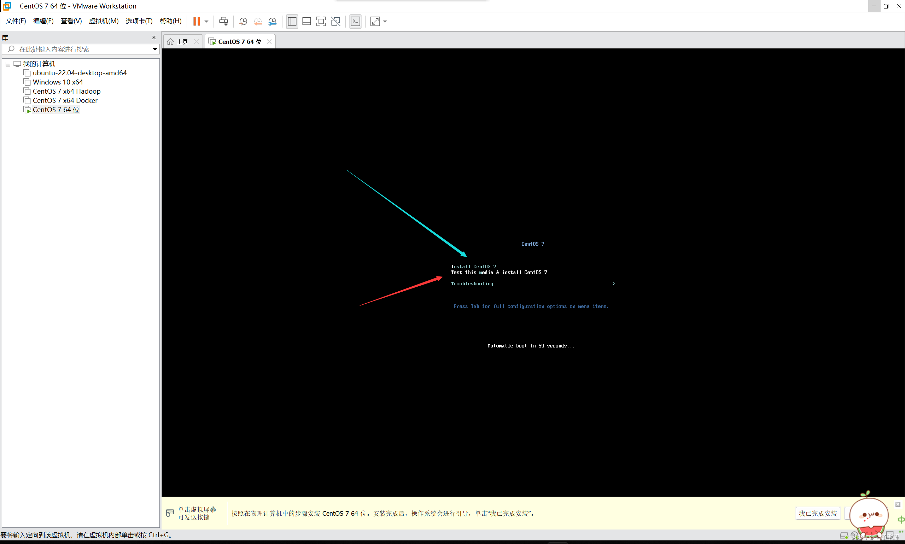Click the library search input field
The height and width of the screenshot is (544, 905).
click(x=81, y=49)
